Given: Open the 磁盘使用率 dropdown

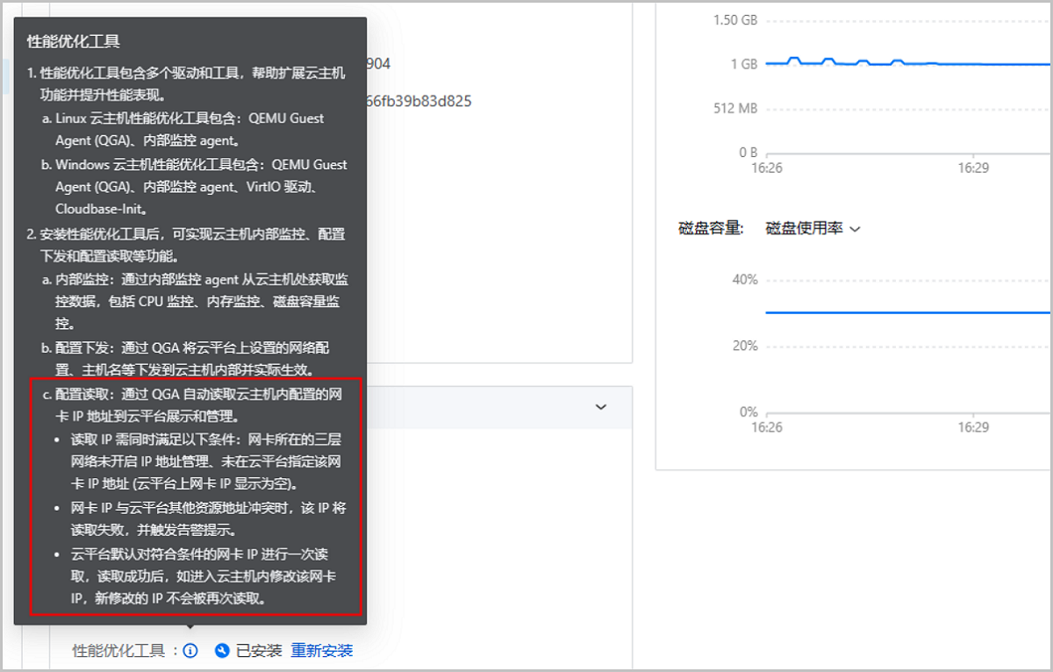Looking at the screenshot, I should pyautogui.click(x=813, y=228).
